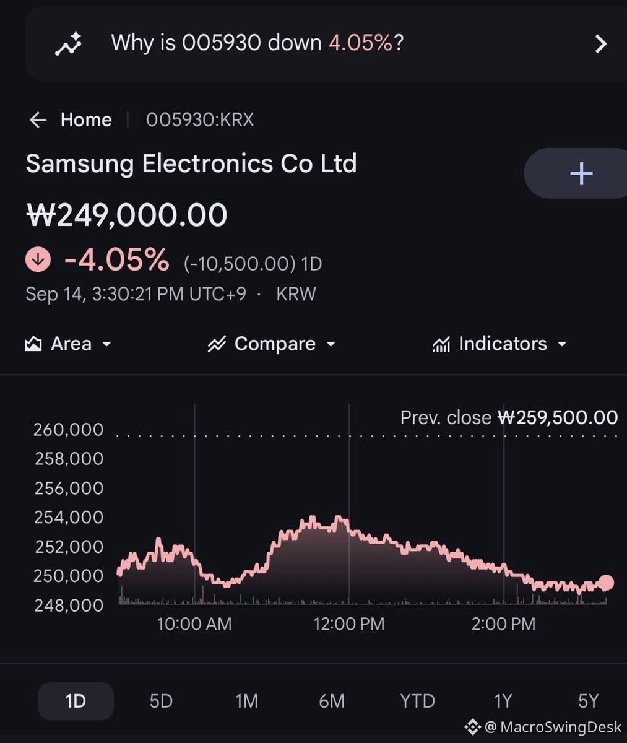Click the red down-arrow change indicator

tap(38, 259)
